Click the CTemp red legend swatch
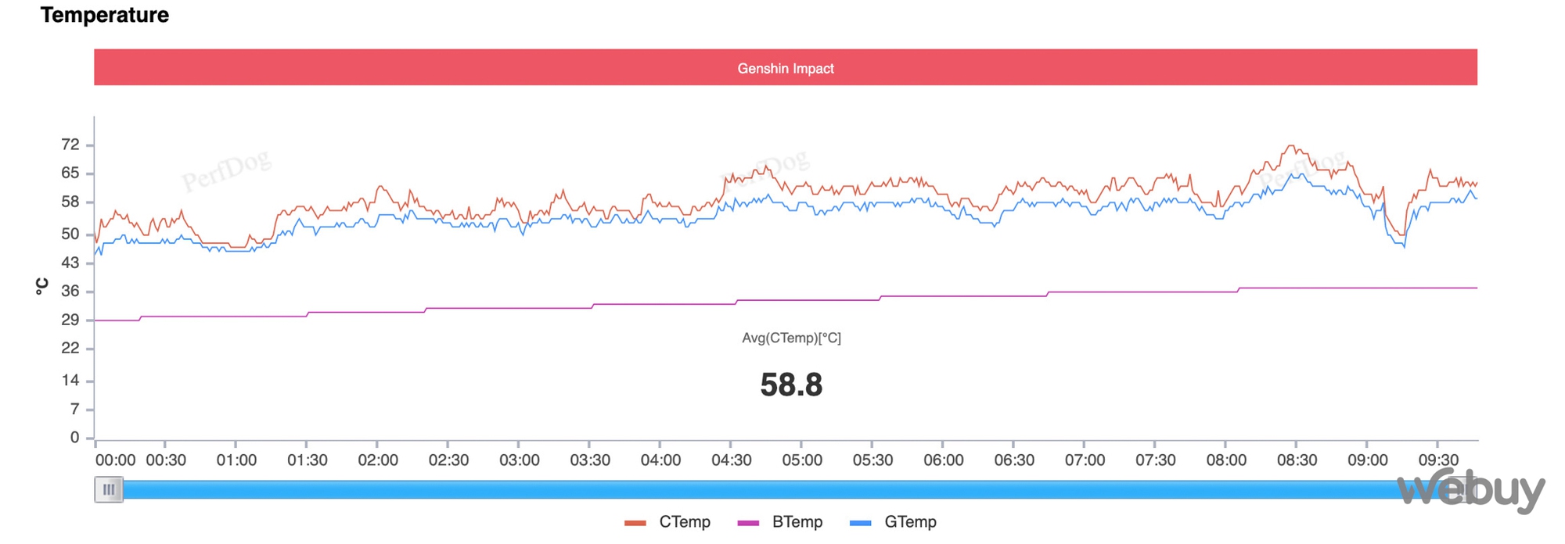The height and width of the screenshot is (544, 1565). point(635,523)
